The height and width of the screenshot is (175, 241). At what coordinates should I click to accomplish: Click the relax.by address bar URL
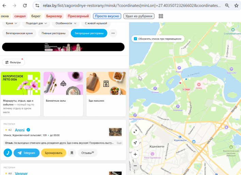pyautogui.click(x=132, y=6)
